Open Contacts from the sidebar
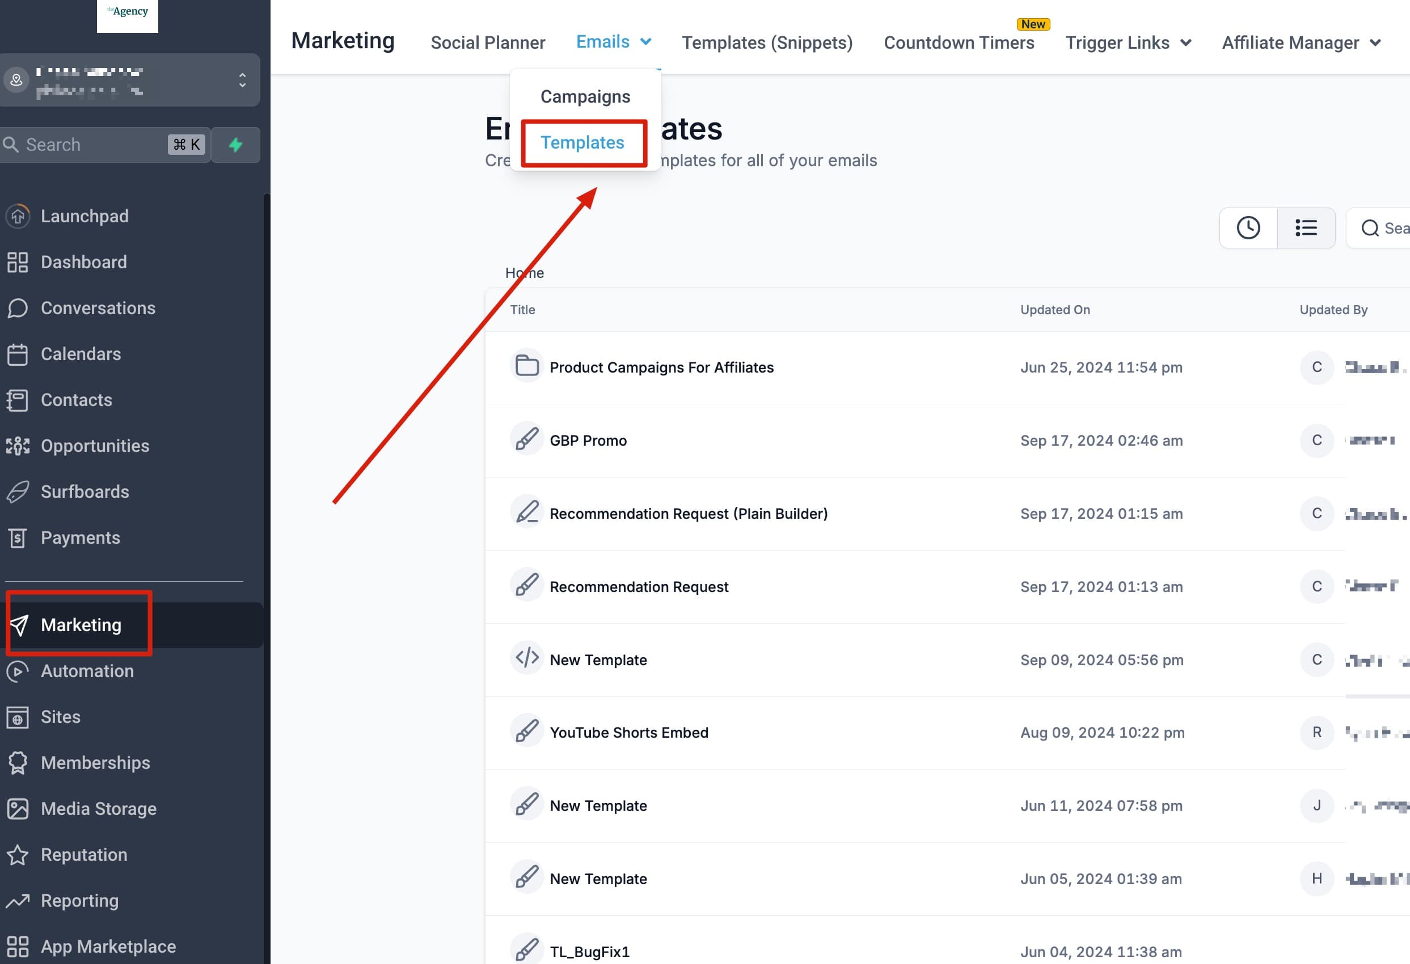This screenshot has width=1410, height=964. 76,400
